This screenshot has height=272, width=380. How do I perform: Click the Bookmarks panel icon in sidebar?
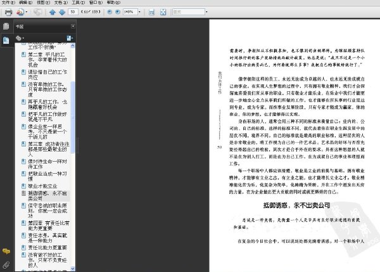tap(6, 40)
